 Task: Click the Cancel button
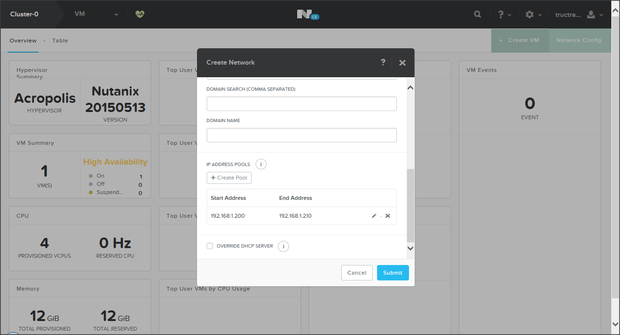[357, 273]
